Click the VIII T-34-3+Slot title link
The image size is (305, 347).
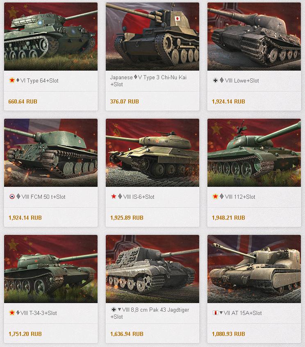click(39, 313)
